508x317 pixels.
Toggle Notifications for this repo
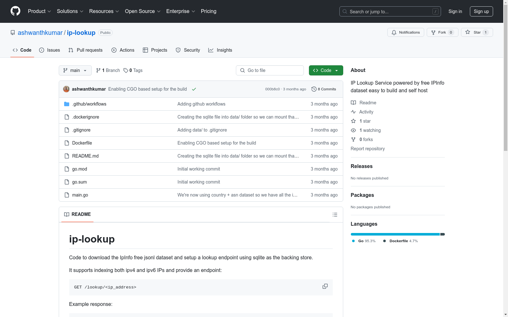coord(405,32)
